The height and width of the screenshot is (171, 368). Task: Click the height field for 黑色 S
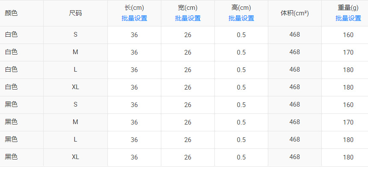(x=241, y=105)
